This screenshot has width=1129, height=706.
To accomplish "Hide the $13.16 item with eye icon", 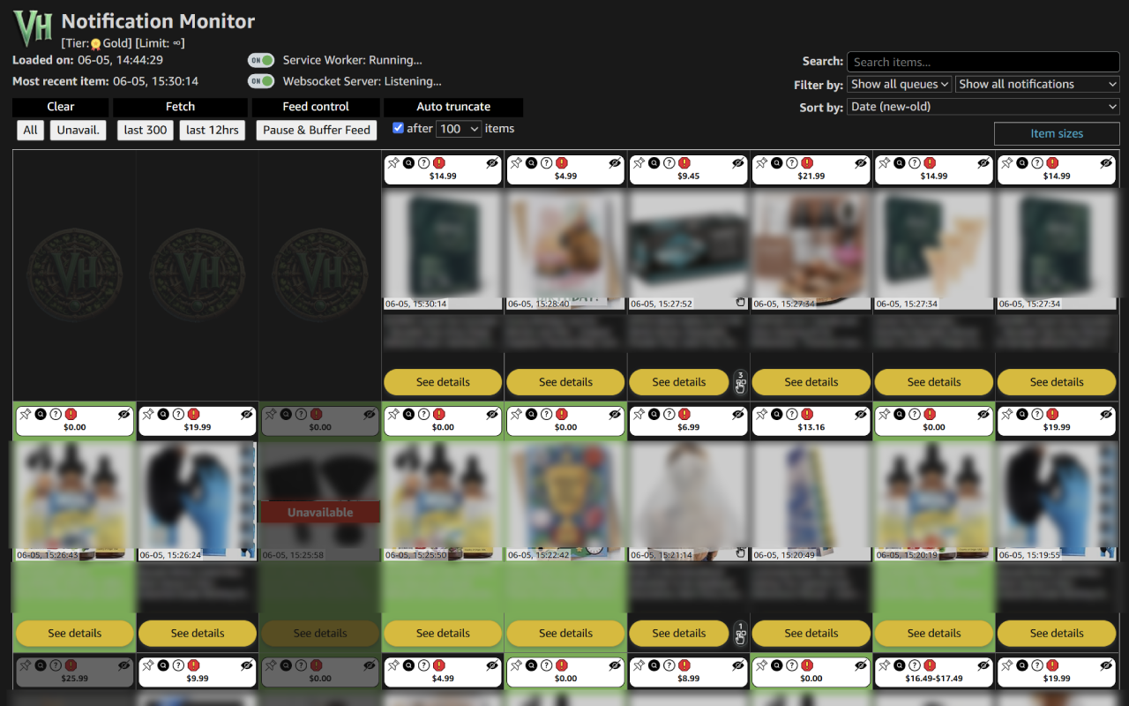I will coord(861,414).
